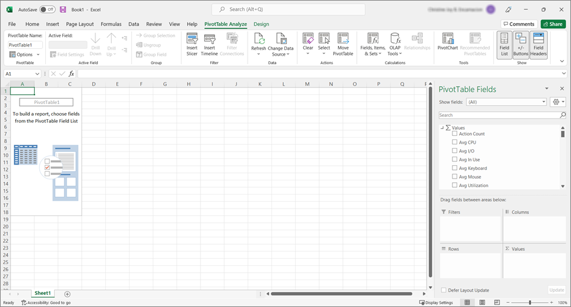This screenshot has height=307, width=571.
Task: Click the horizontal sheet scrollbar
Action: pos(342,294)
